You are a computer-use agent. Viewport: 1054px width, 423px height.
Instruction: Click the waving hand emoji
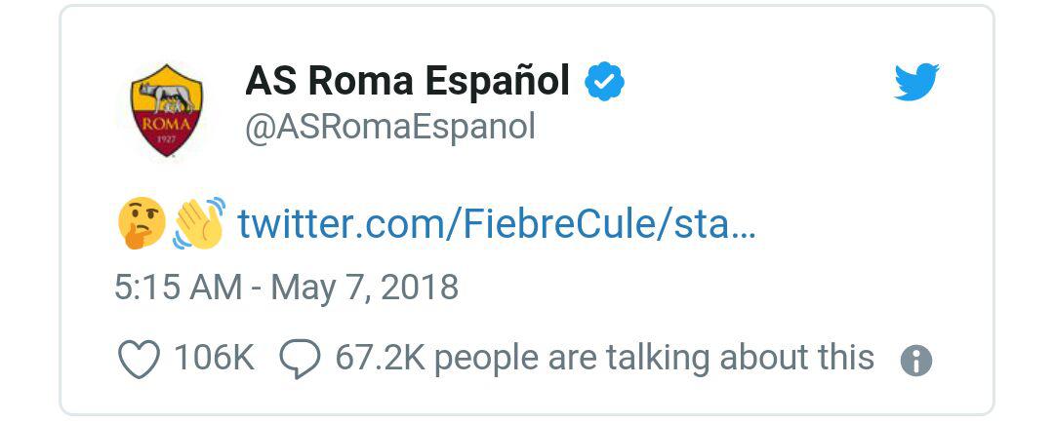pos(199,223)
